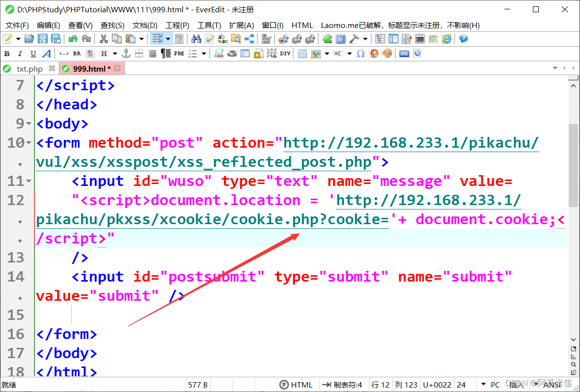Open the 查找(S) menu

pos(112,25)
